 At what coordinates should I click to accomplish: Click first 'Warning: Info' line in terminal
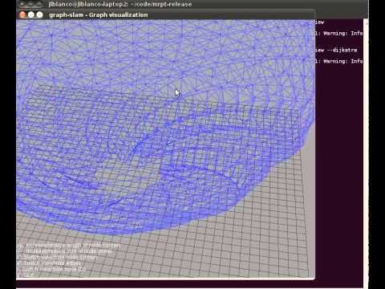click(342, 33)
